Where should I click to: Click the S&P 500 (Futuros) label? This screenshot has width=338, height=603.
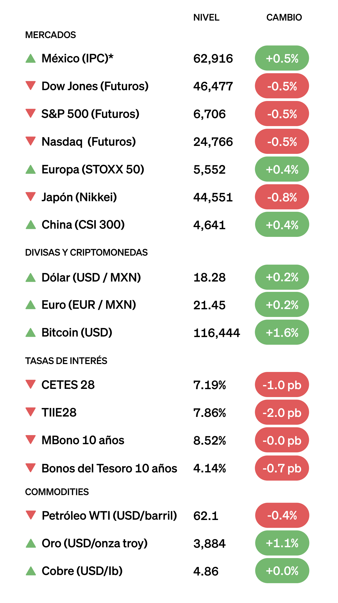pos(90,114)
